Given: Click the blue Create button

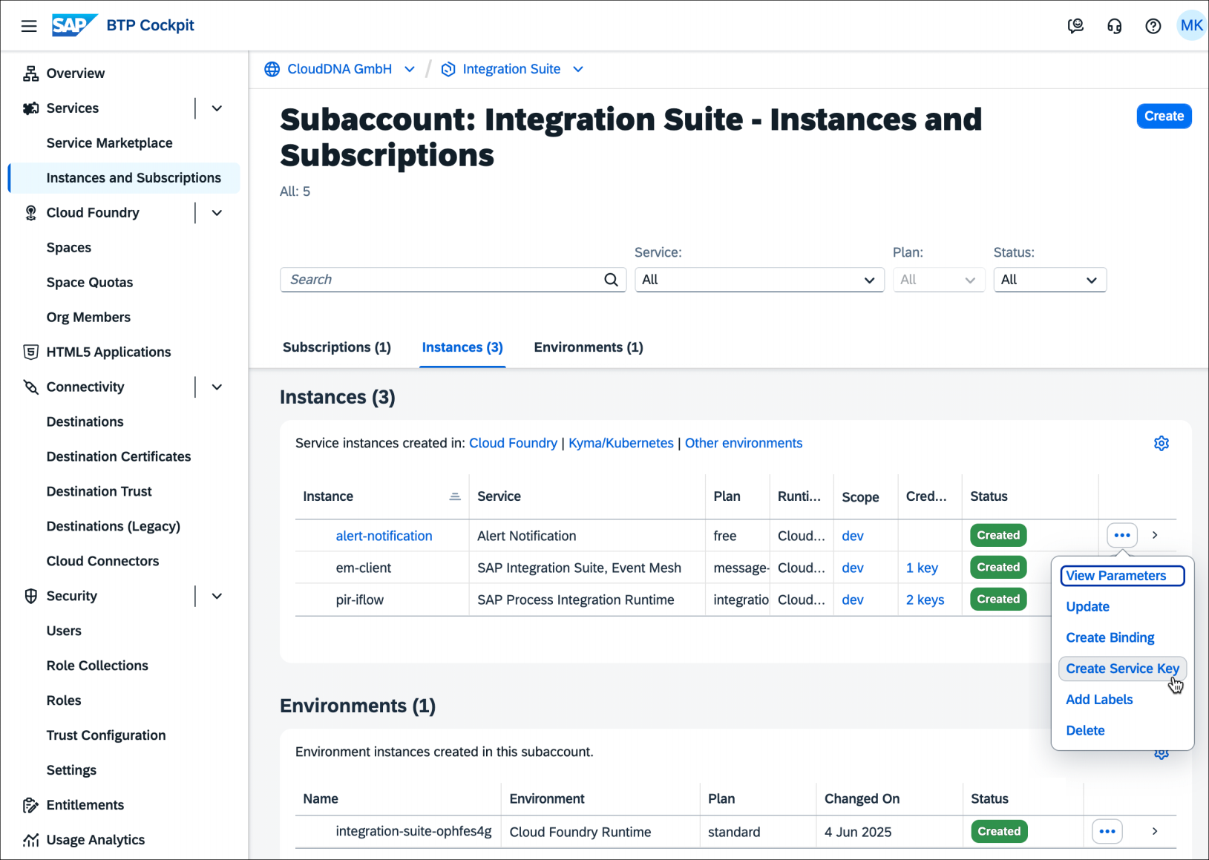Looking at the screenshot, I should (x=1164, y=116).
